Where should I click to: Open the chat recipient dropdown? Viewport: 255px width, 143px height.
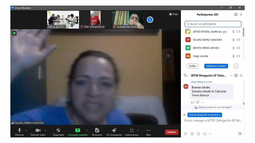point(205,115)
